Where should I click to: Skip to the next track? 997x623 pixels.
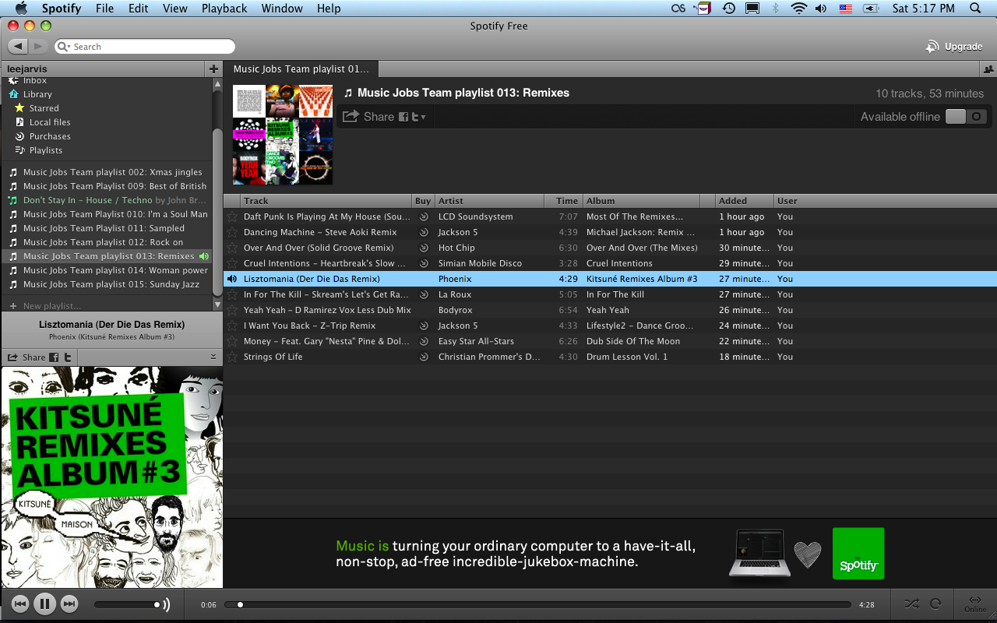pos(69,604)
